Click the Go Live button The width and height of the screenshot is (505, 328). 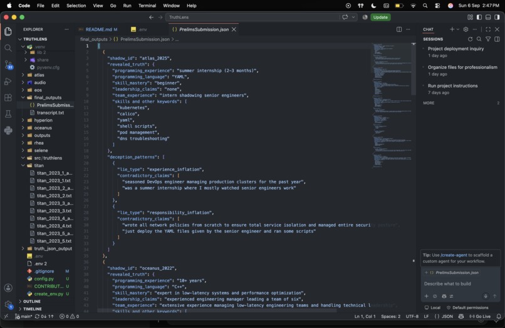480,316
